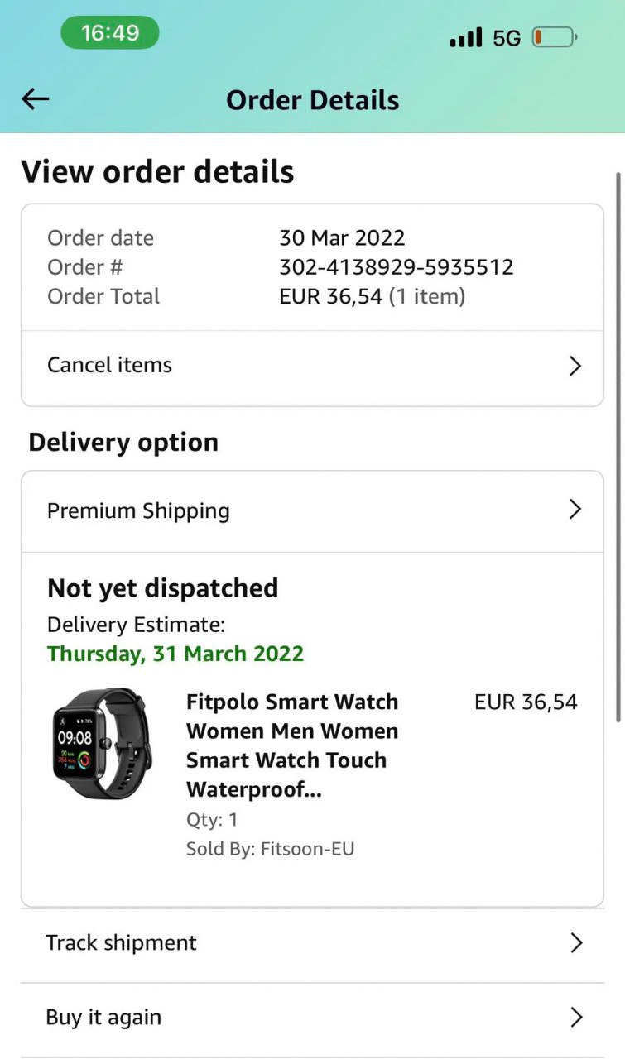625x1059 pixels.
Task: Tap the back arrow icon
Action: tap(36, 100)
